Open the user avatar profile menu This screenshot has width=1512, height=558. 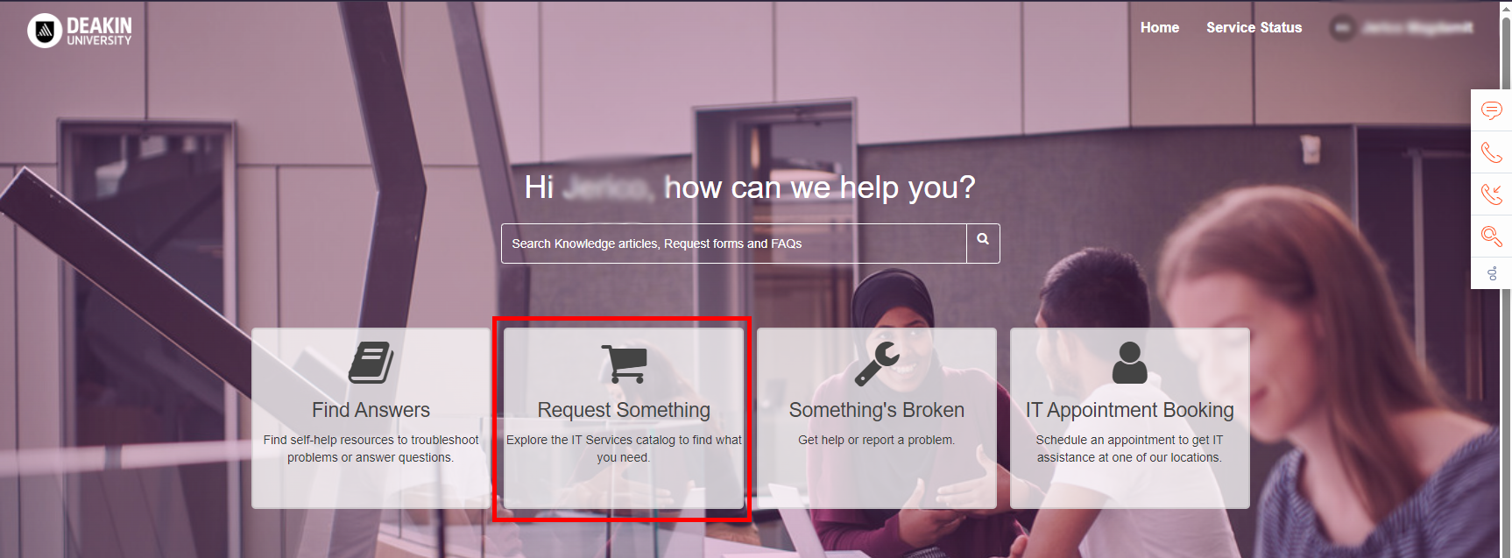tap(1342, 28)
